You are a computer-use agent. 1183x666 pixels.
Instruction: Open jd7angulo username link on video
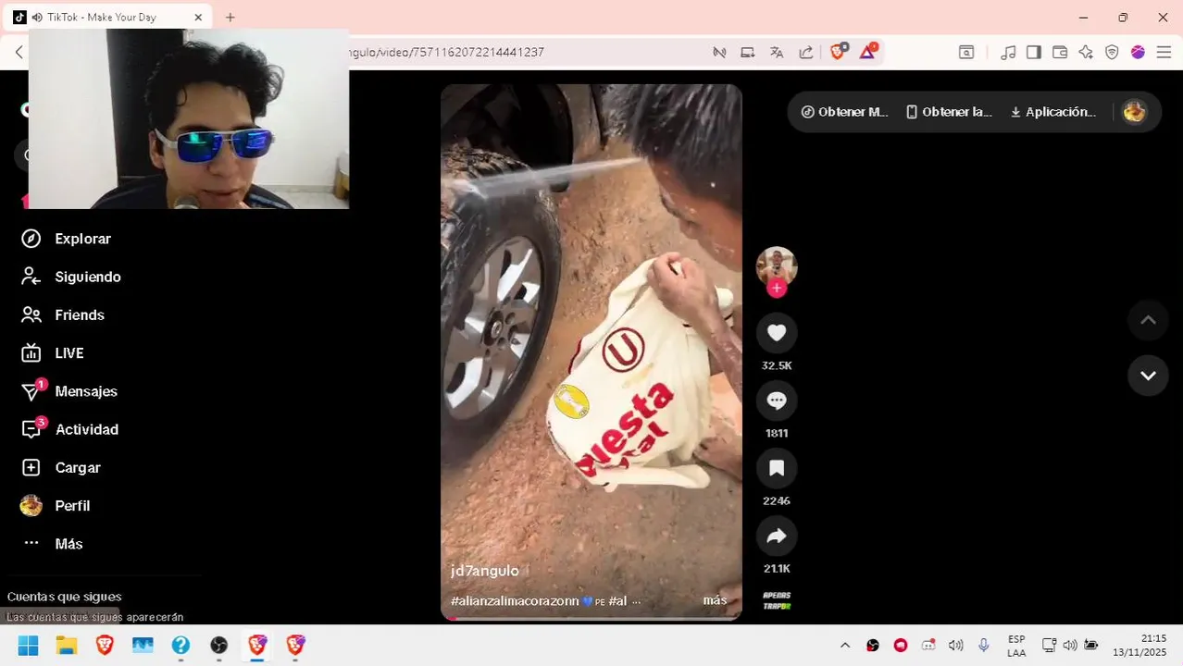click(485, 571)
